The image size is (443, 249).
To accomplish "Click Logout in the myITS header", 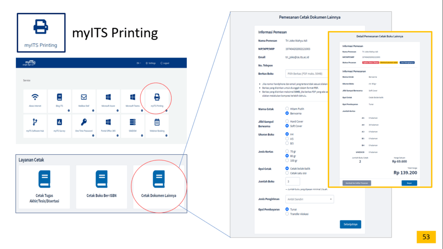I will 165,63.
